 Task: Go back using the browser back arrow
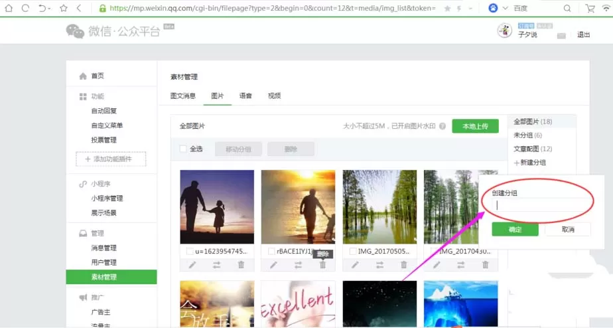(79, 8)
